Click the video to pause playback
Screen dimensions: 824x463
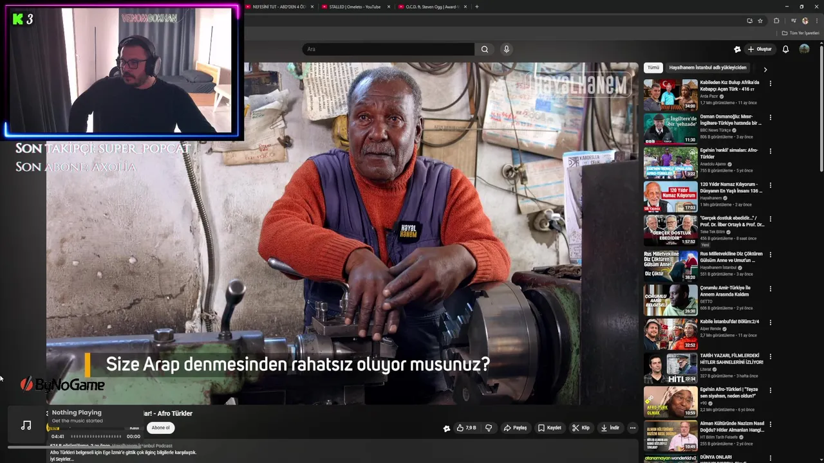(342, 233)
